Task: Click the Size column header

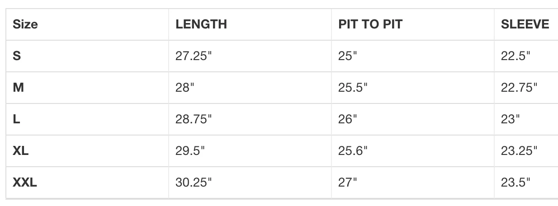Action: pos(25,24)
